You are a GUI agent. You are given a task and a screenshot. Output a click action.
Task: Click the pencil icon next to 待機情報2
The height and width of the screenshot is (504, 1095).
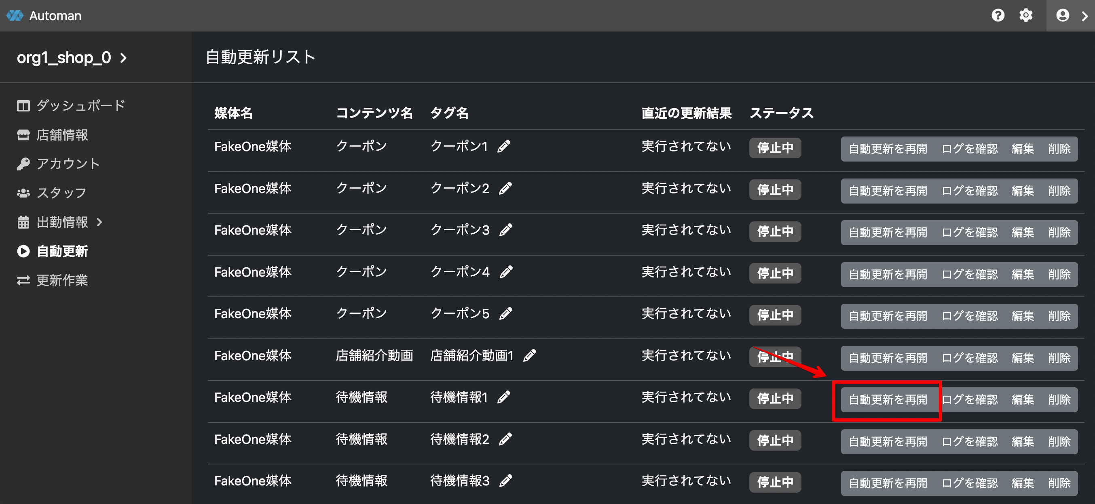click(505, 439)
